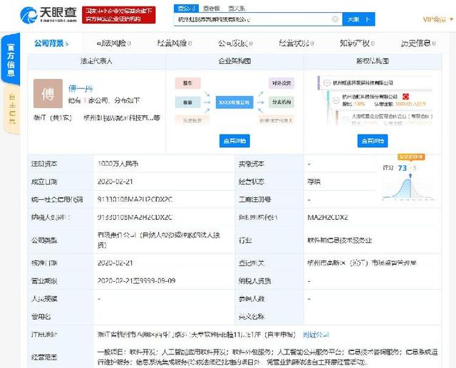Click the 企业架构图 column header
456x368 pixels.
coord(234,61)
